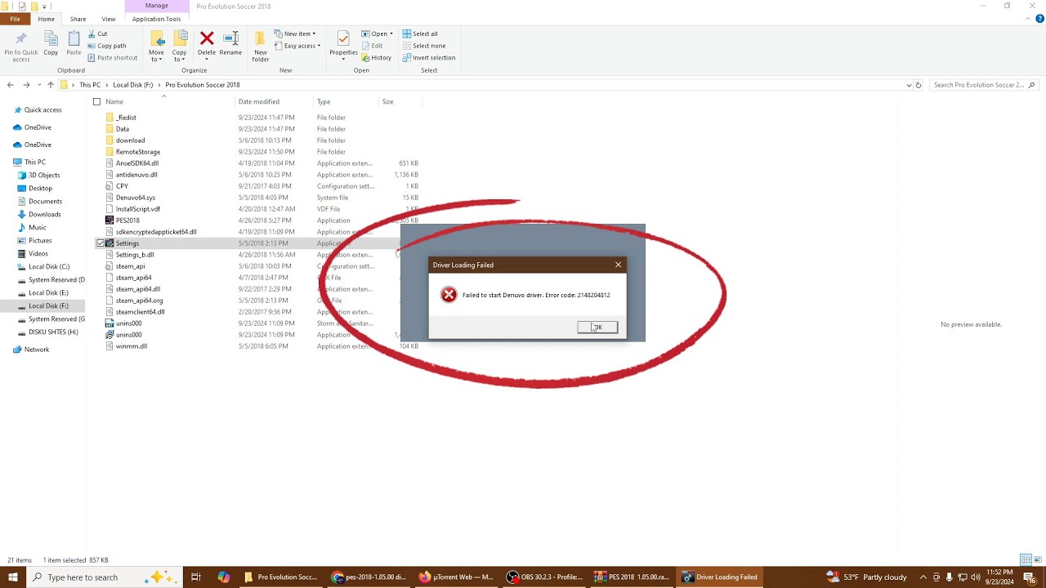Uncheck the Settings file checkbox
1046x588 pixels.
pyautogui.click(x=100, y=243)
